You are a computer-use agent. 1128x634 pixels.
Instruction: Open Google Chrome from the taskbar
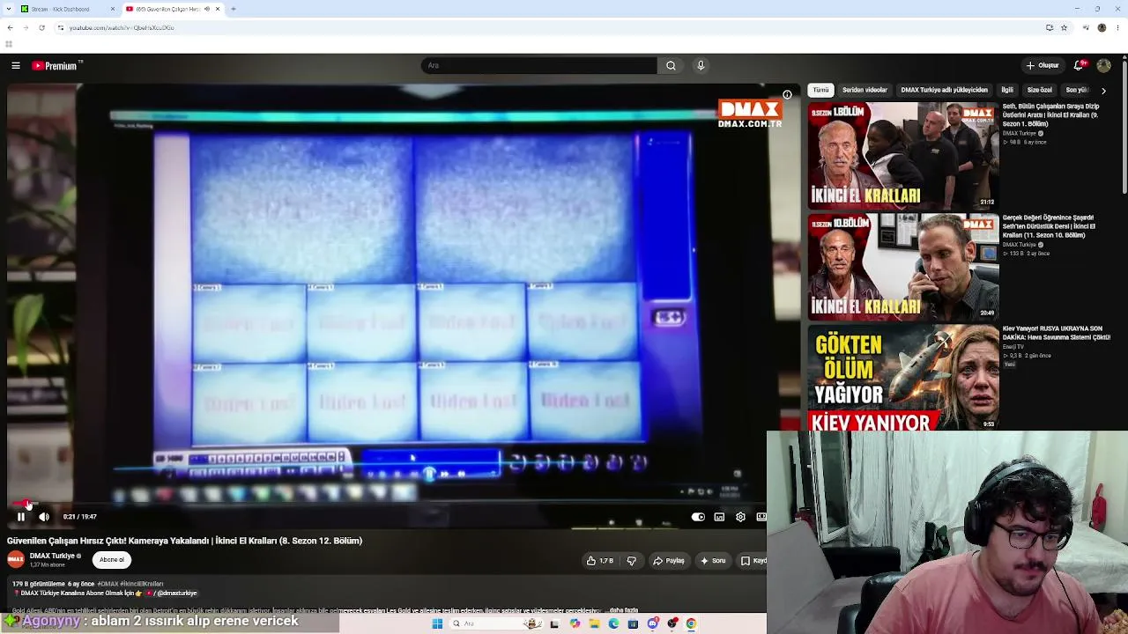[692, 623]
